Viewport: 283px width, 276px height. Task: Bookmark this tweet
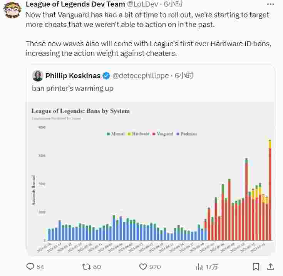256,266
